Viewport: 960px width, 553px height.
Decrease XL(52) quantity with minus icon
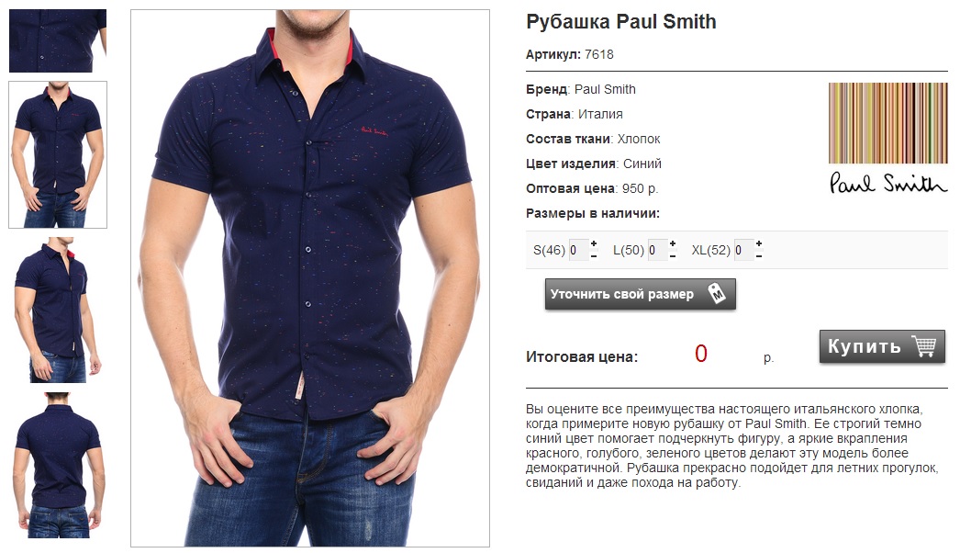pos(759,255)
